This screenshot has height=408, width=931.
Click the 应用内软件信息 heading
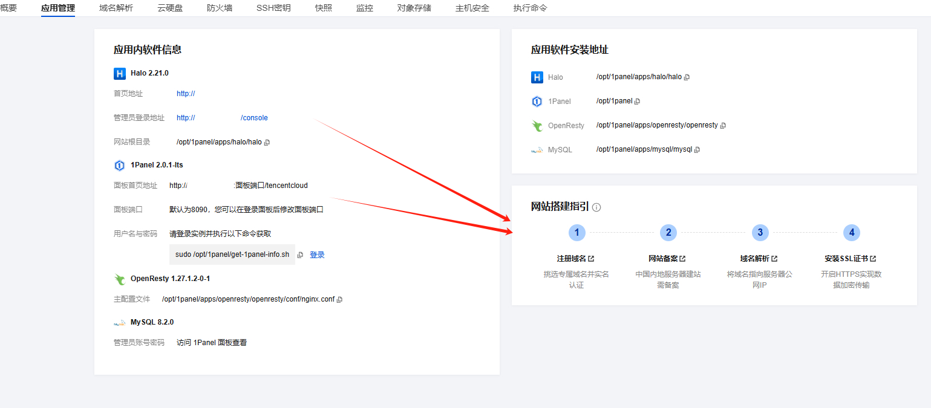tap(148, 50)
